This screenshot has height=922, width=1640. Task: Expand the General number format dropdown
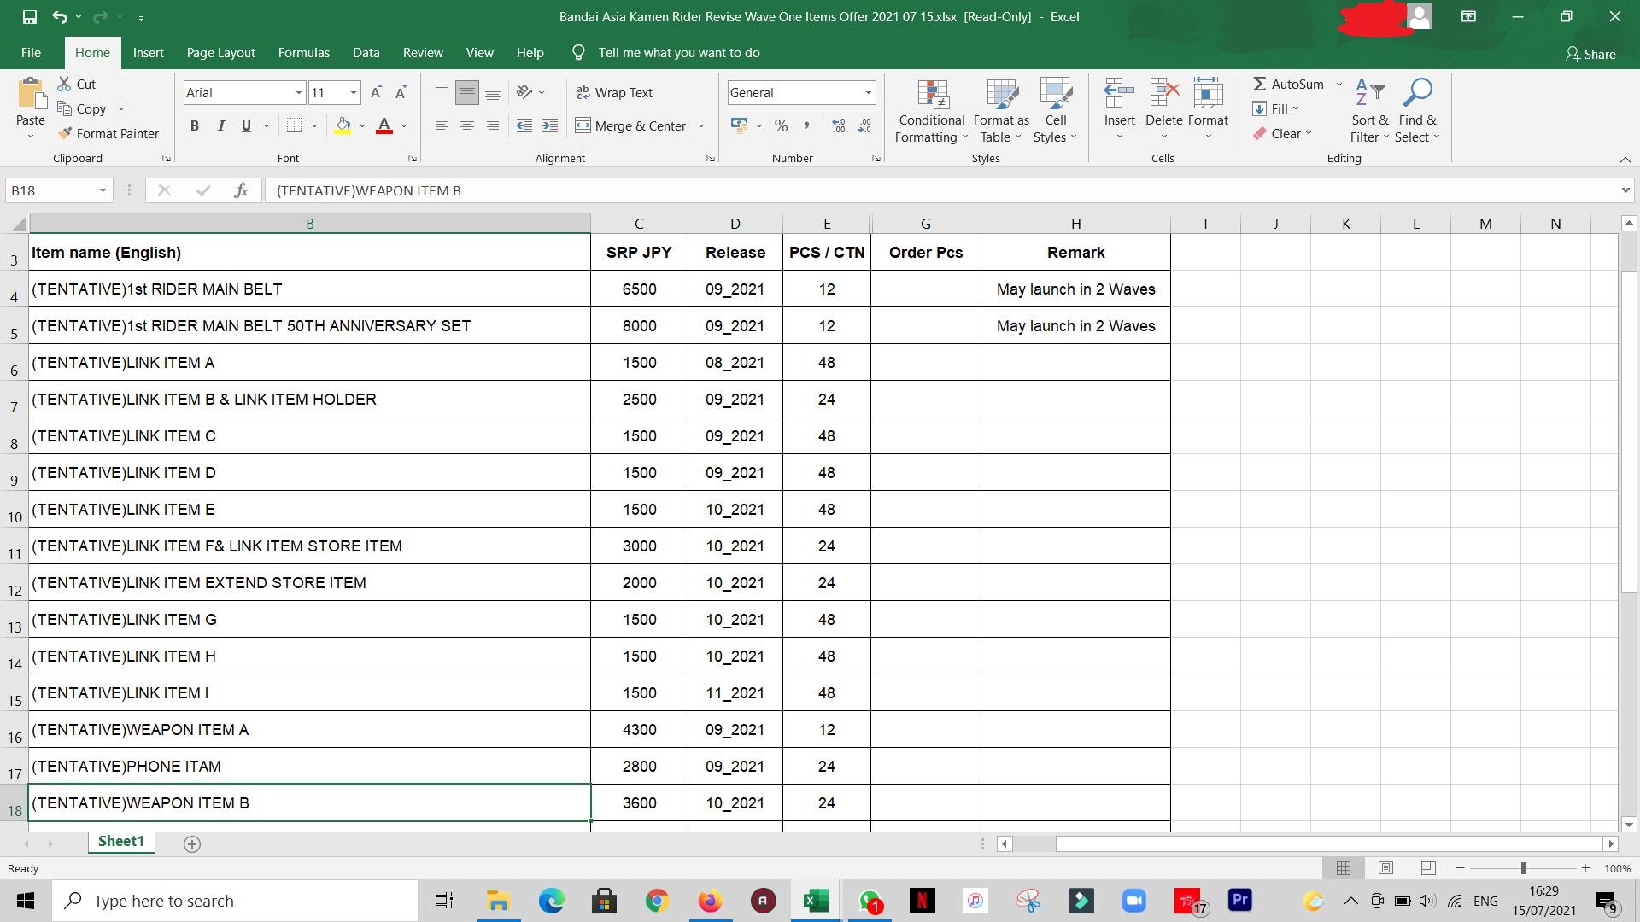click(x=868, y=92)
